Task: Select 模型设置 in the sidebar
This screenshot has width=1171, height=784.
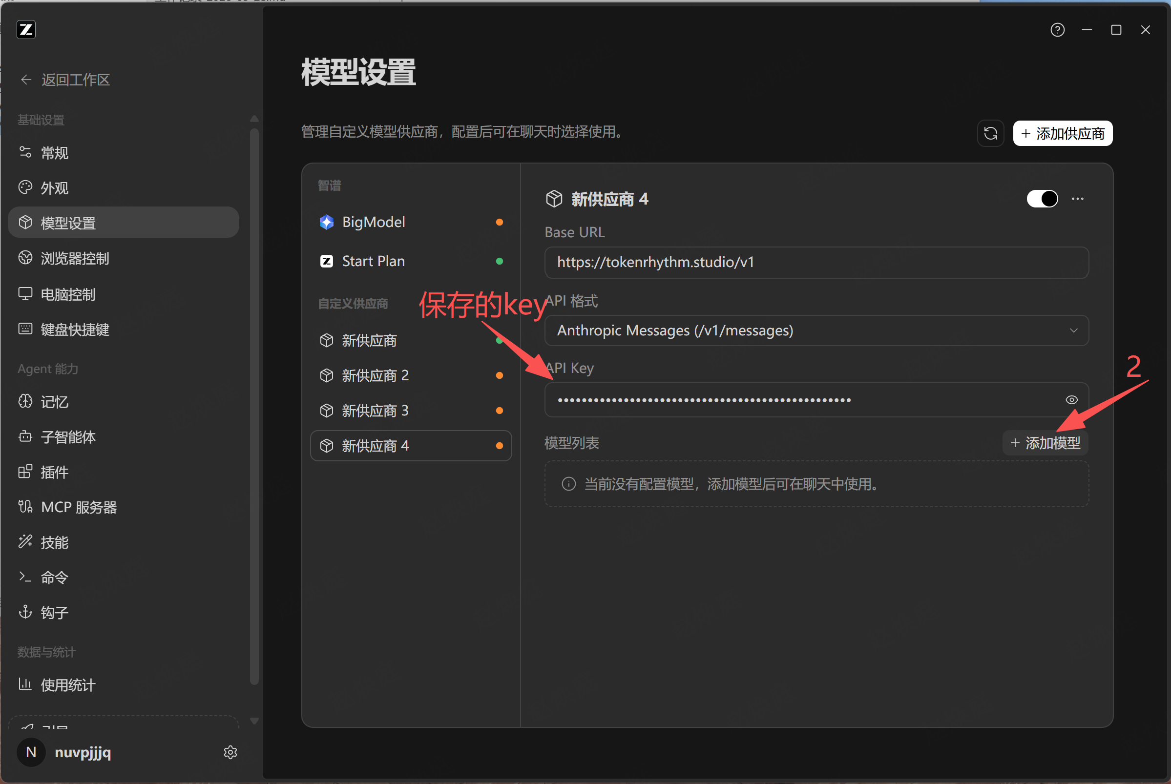Action: click(x=123, y=223)
